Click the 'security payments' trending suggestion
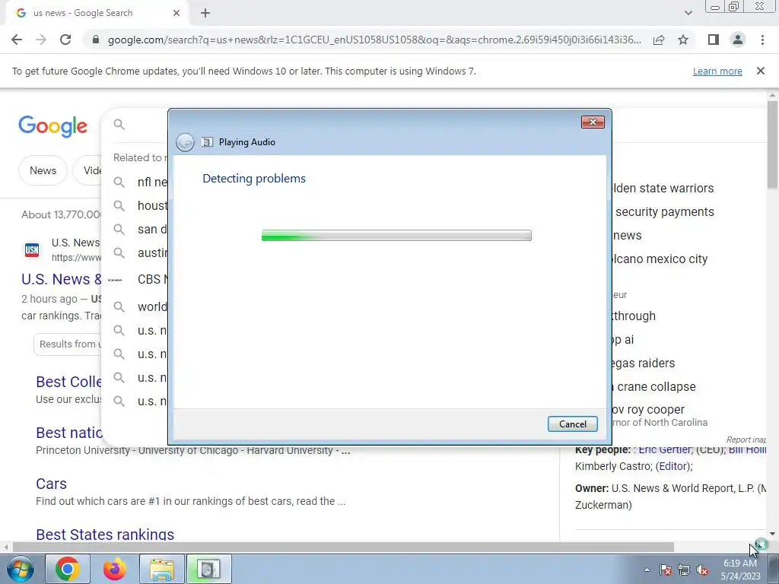Viewport: 779px width, 584px height. click(x=664, y=211)
